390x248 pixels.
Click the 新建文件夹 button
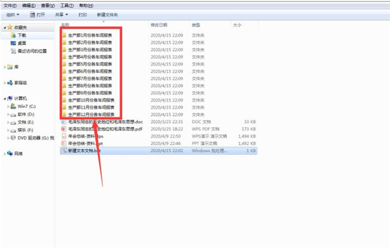tap(107, 15)
